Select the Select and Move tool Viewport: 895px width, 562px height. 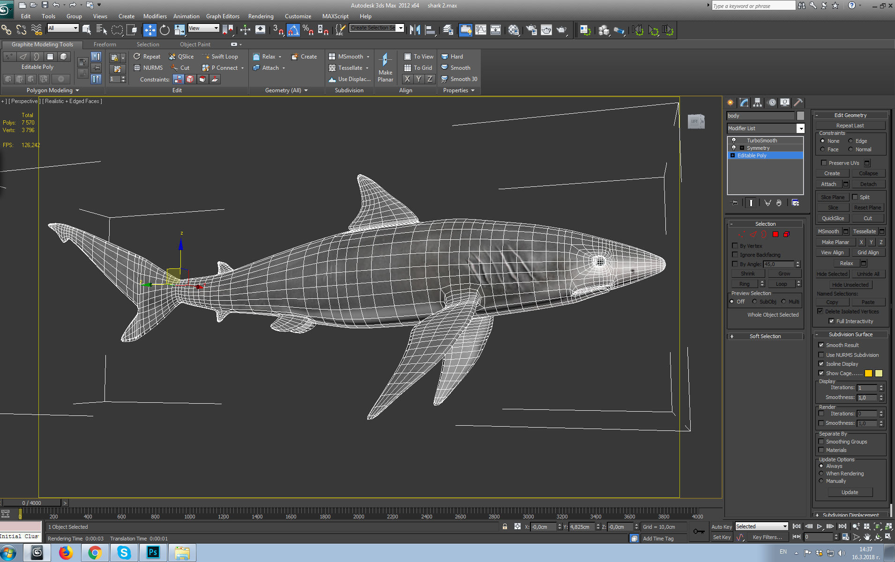click(149, 30)
